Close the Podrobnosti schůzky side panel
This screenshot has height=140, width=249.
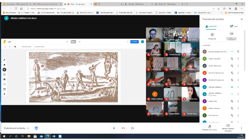point(242,19)
